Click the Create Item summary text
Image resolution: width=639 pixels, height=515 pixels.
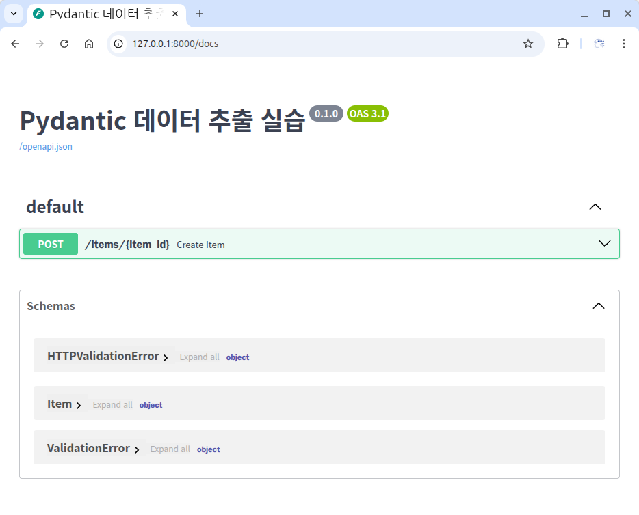pyautogui.click(x=200, y=245)
